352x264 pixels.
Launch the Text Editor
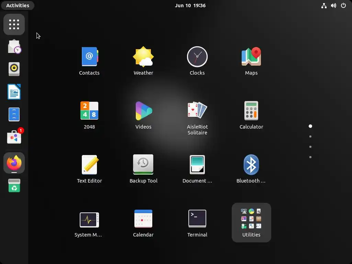click(x=89, y=169)
